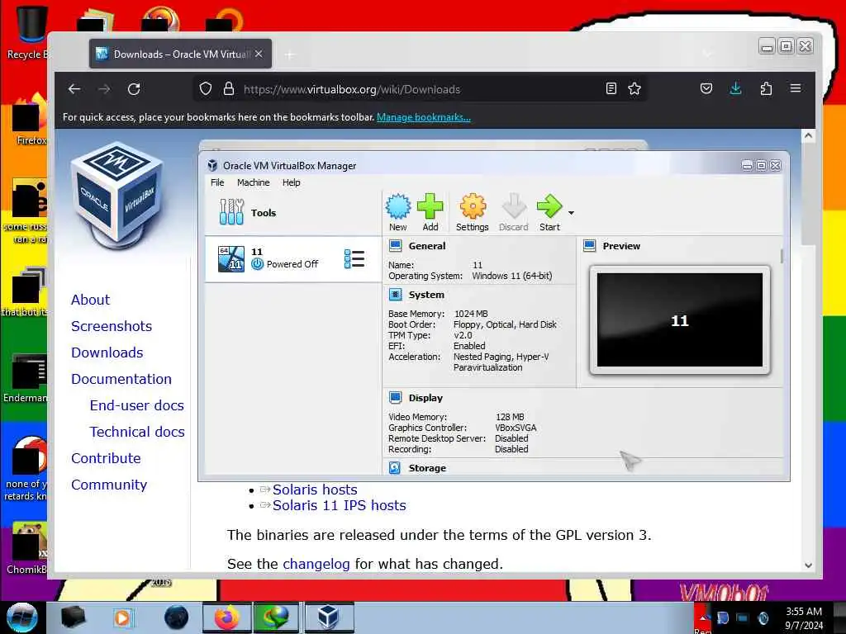The height and width of the screenshot is (634, 846).
Task: Bookmark this page with the star icon
Action: point(634,89)
